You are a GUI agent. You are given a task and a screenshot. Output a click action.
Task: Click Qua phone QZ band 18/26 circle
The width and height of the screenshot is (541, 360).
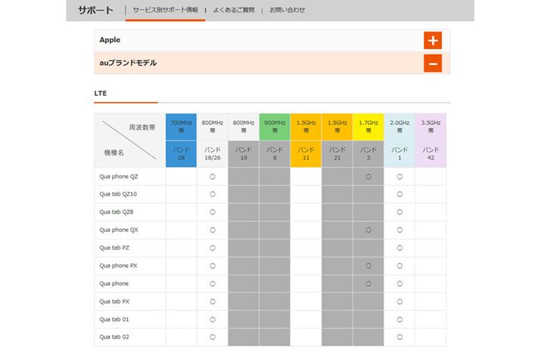[x=212, y=177]
